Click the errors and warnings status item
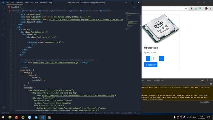 (5, 113)
